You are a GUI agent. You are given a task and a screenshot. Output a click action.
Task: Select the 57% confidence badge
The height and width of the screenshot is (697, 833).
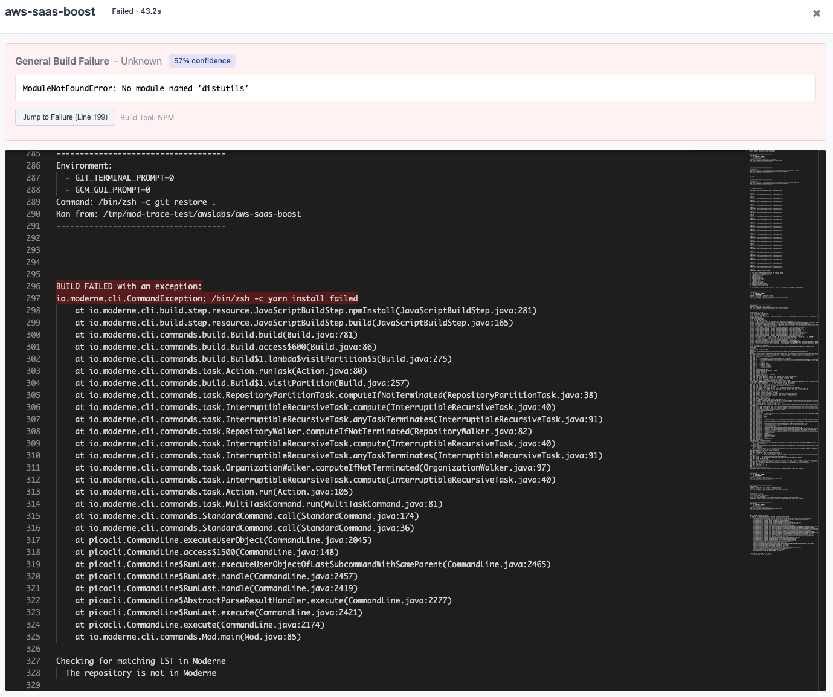pyautogui.click(x=202, y=60)
